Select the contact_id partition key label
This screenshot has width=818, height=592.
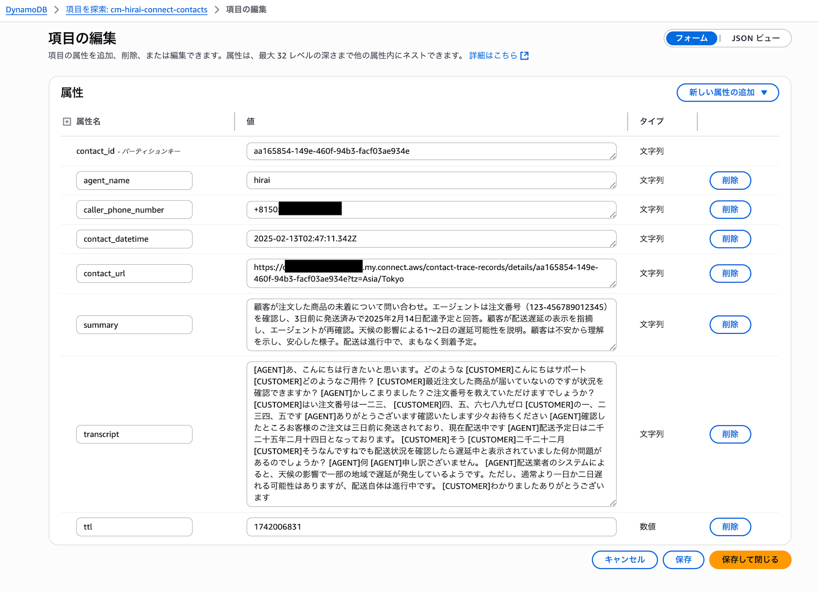(128, 151)
